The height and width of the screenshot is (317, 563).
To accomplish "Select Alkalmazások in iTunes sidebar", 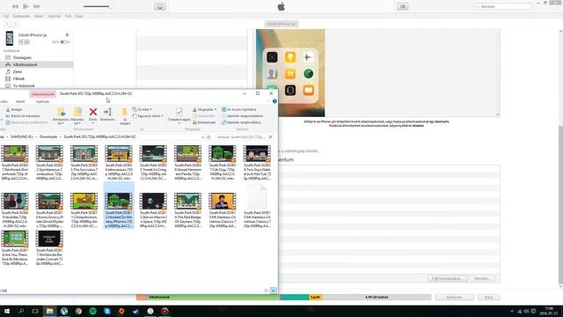I will pos(25,64).
